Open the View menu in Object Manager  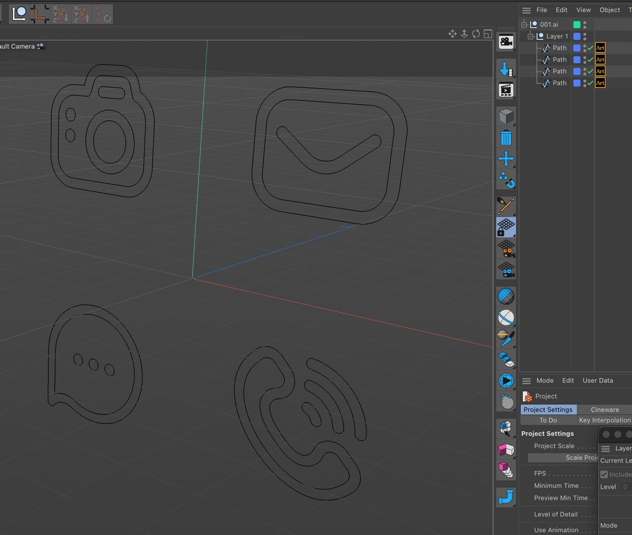tap(583, 10)
